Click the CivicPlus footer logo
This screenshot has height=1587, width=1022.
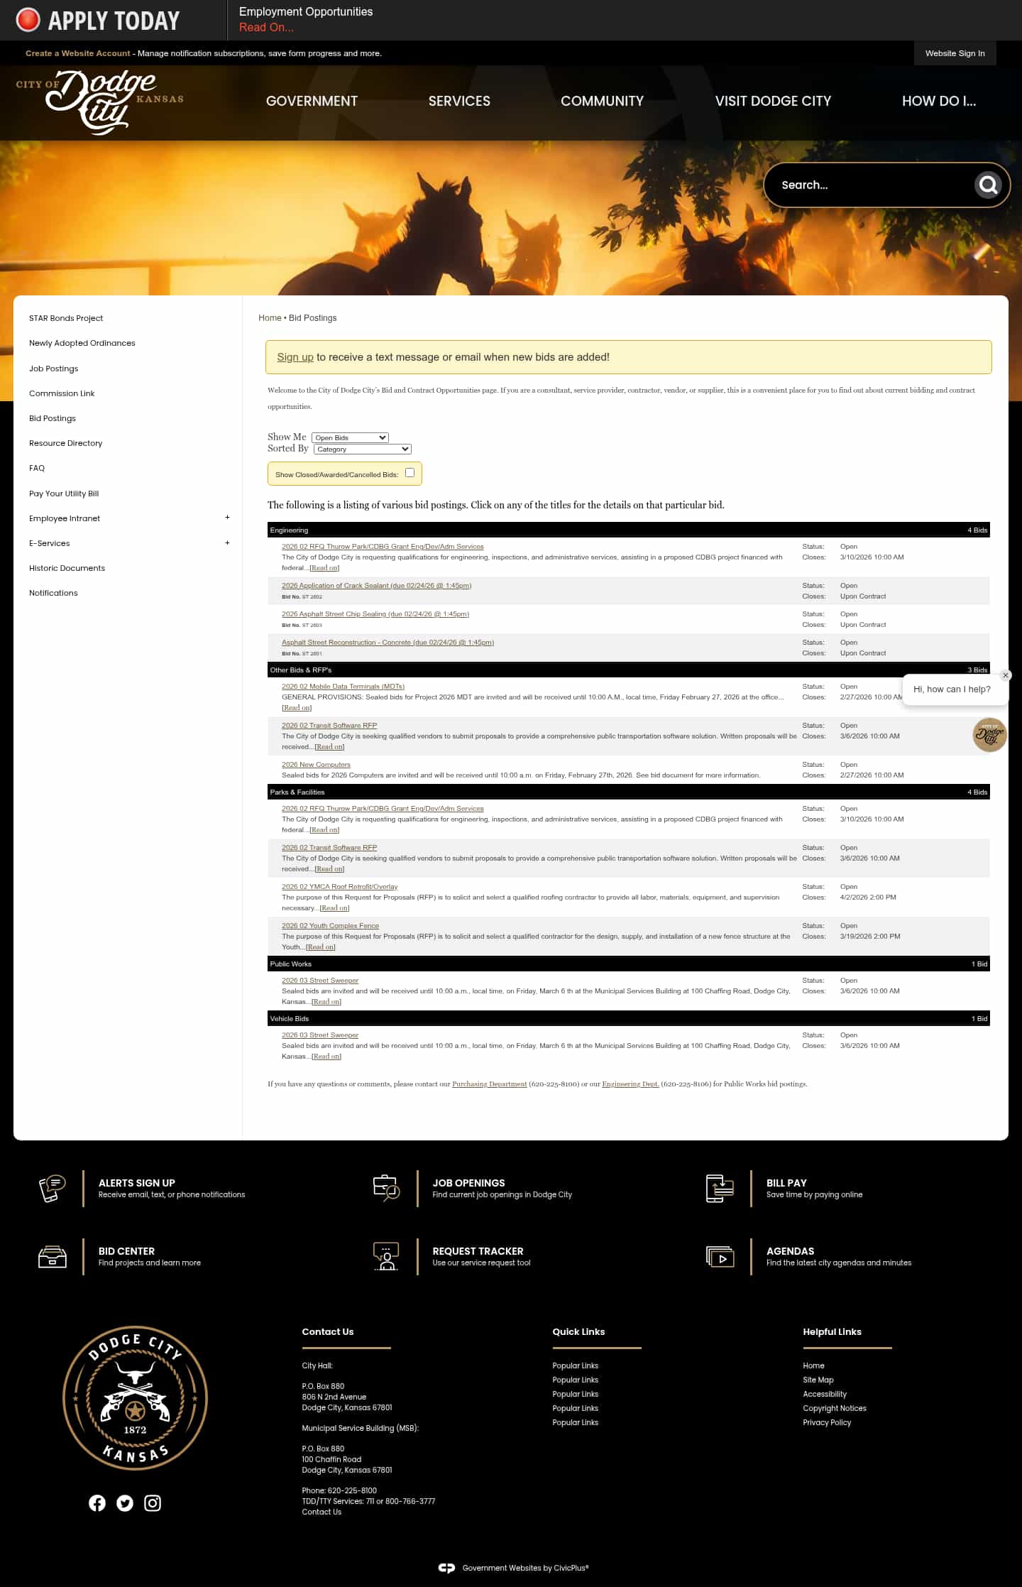446,1568
